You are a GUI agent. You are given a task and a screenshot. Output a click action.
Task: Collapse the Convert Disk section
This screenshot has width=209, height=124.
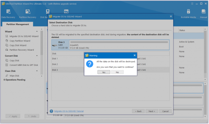tap(37, 56)
